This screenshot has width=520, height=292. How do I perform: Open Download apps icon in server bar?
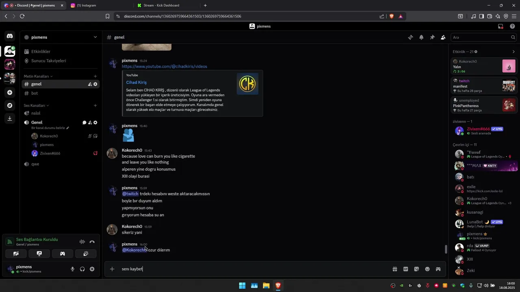tap(10, 118)
